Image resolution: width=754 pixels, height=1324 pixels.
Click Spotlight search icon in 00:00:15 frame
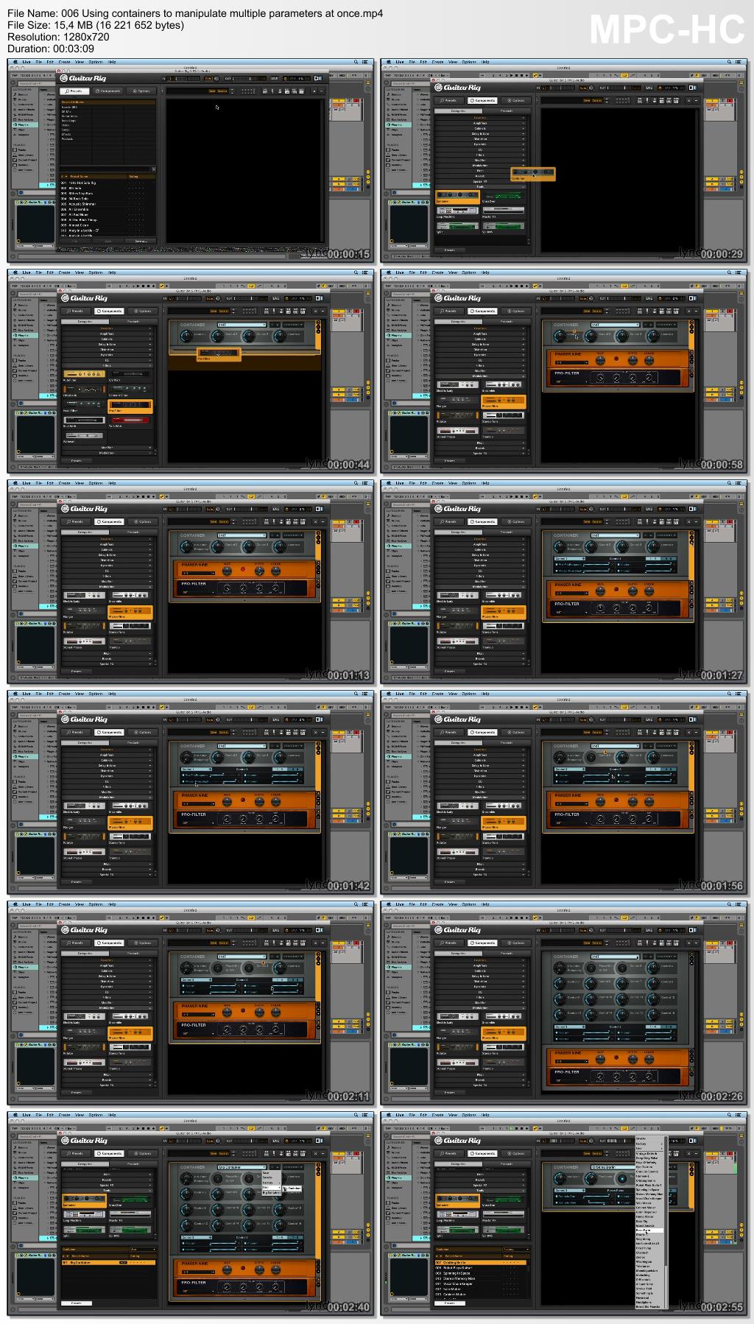pos(356,62)
